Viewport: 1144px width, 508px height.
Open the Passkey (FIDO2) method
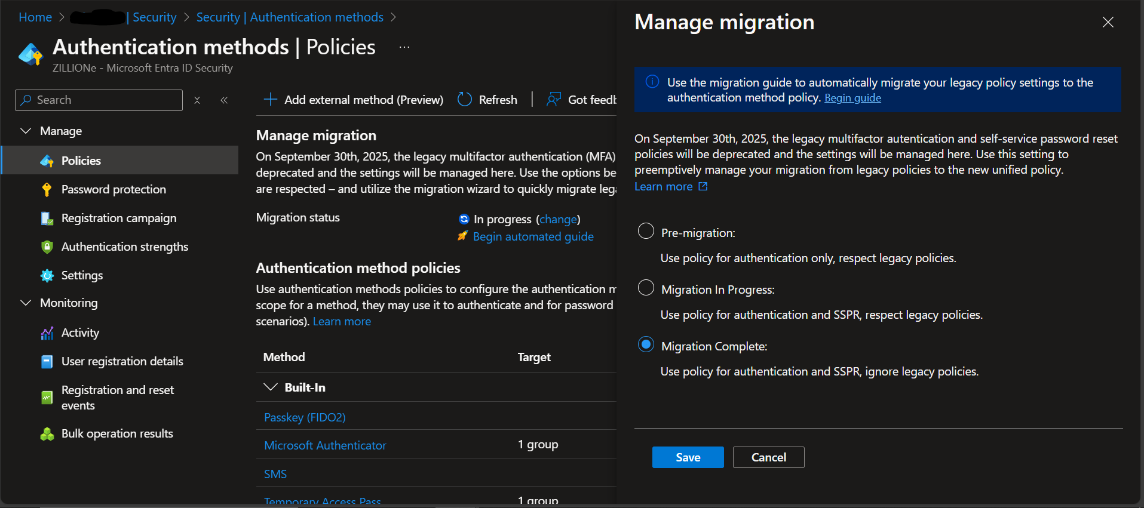click(305, 417)
